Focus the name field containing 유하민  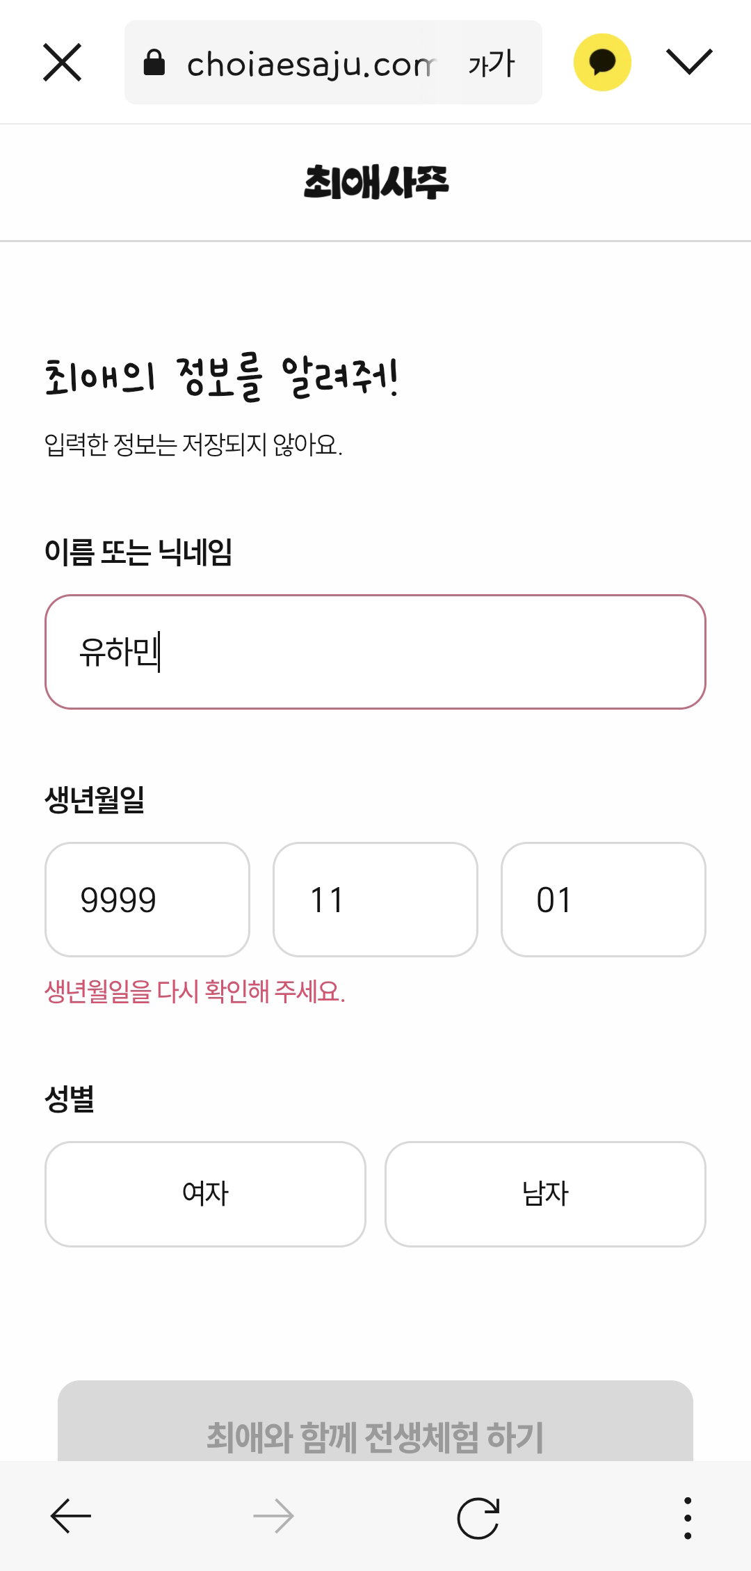pyautogui.click(x=375, y=652)
